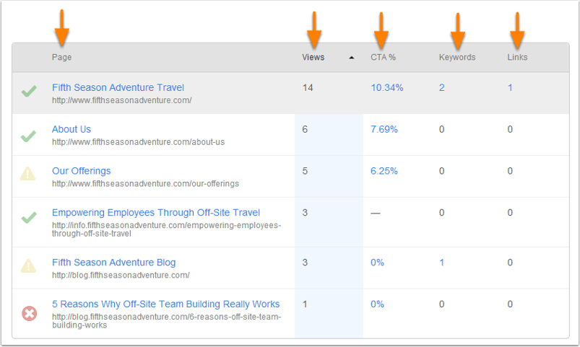This screenshot has width=580, height=347.
Task: Click the 7.69% CTA value
Action: coord(384,129)
